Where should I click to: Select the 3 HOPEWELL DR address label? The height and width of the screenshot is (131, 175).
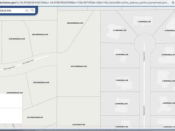click(x=122, y=127)
